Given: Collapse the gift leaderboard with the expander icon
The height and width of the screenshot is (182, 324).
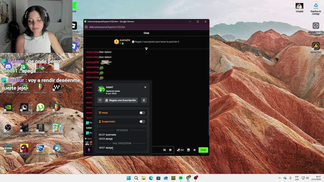Looking at the screenshot, I should click(146, 49).
